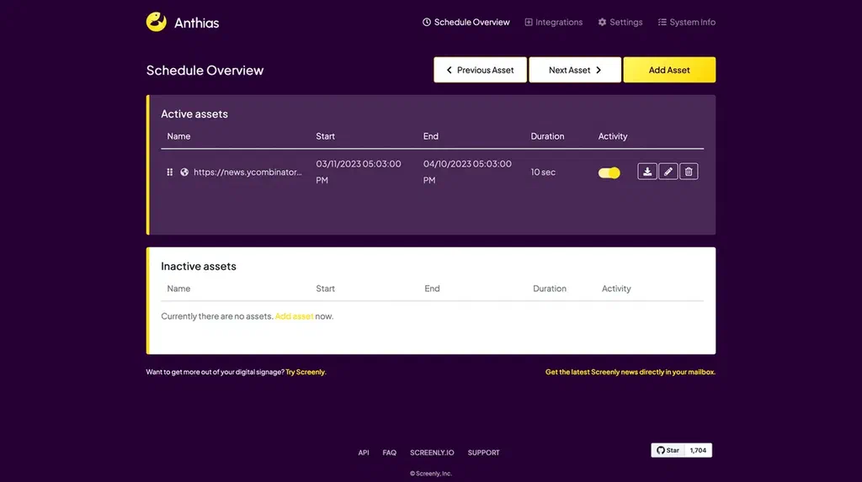The image size is (862, 482).
Task: Open the API footer link
Action: [364, 453]
